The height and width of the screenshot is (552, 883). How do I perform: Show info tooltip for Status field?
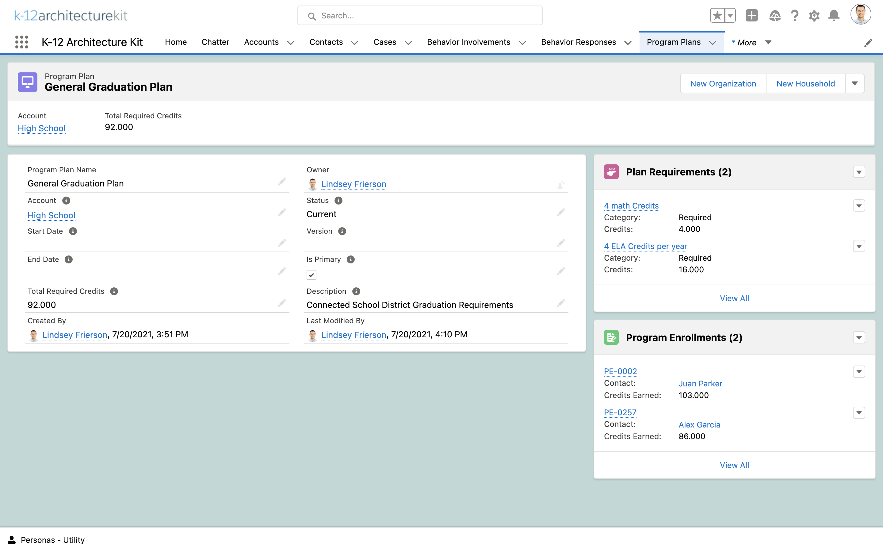point(339,201)
